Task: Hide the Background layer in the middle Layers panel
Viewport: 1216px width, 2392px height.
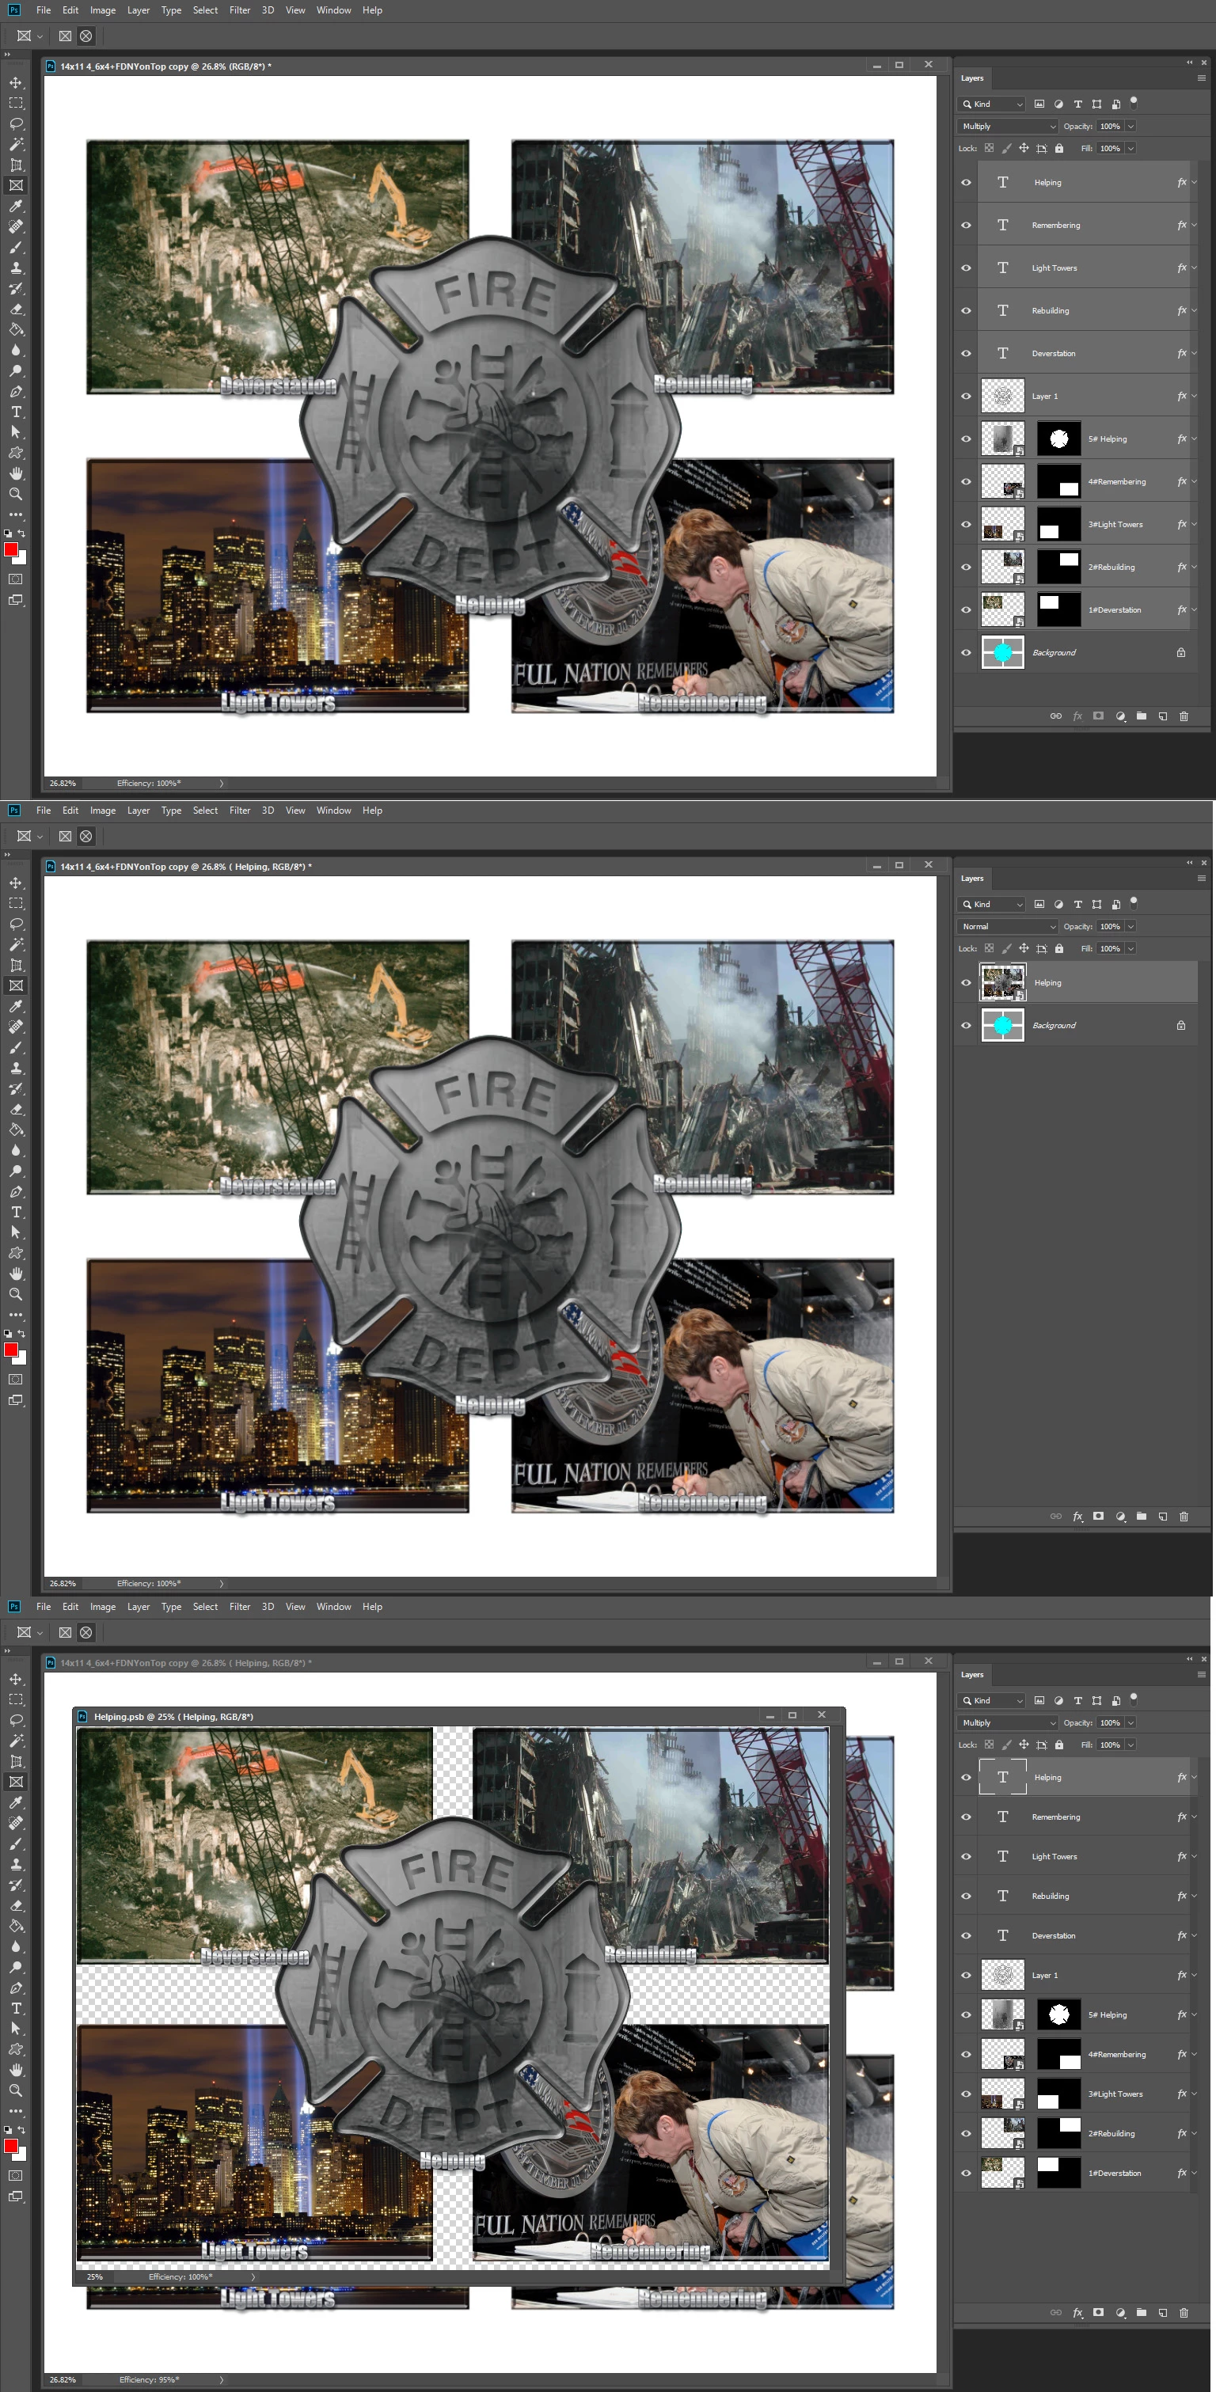Action: point(966,1025)
